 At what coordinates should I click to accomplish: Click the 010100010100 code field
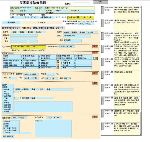9,136
